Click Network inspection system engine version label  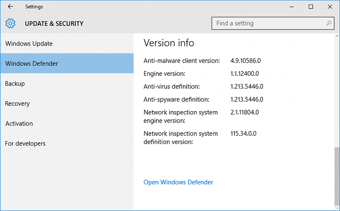[x=180, y=116]
